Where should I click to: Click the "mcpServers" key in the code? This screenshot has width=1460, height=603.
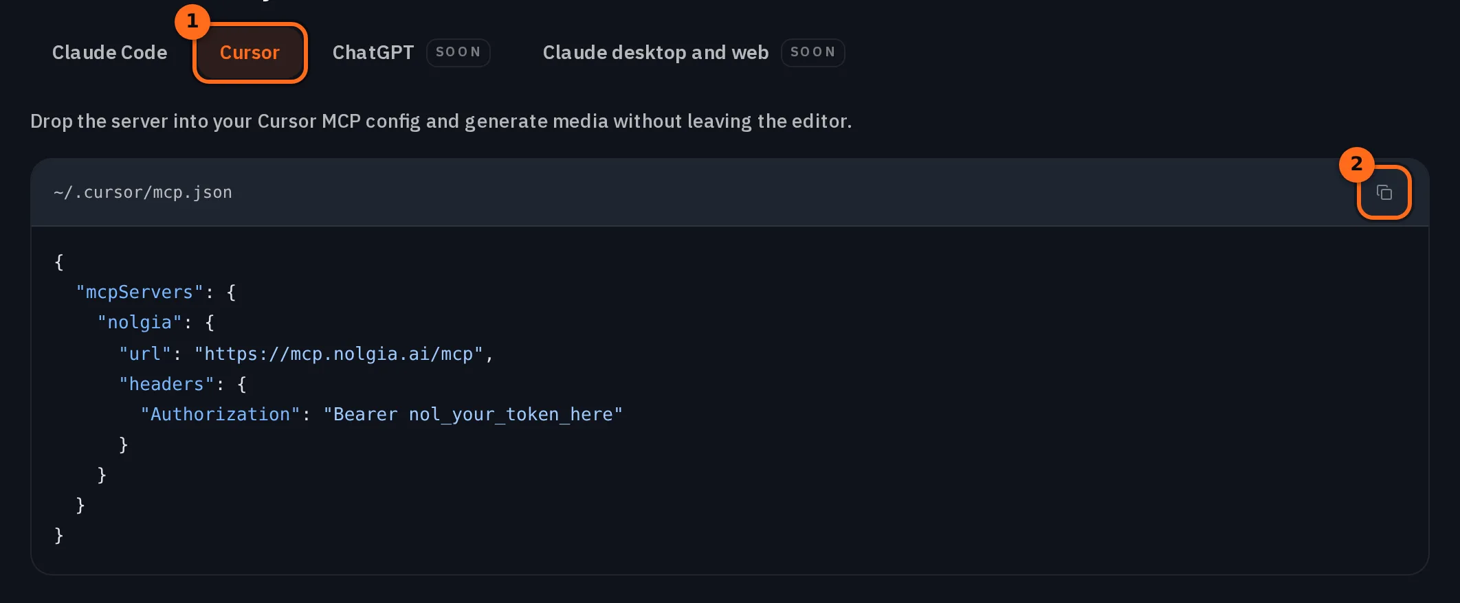(140, 293)
